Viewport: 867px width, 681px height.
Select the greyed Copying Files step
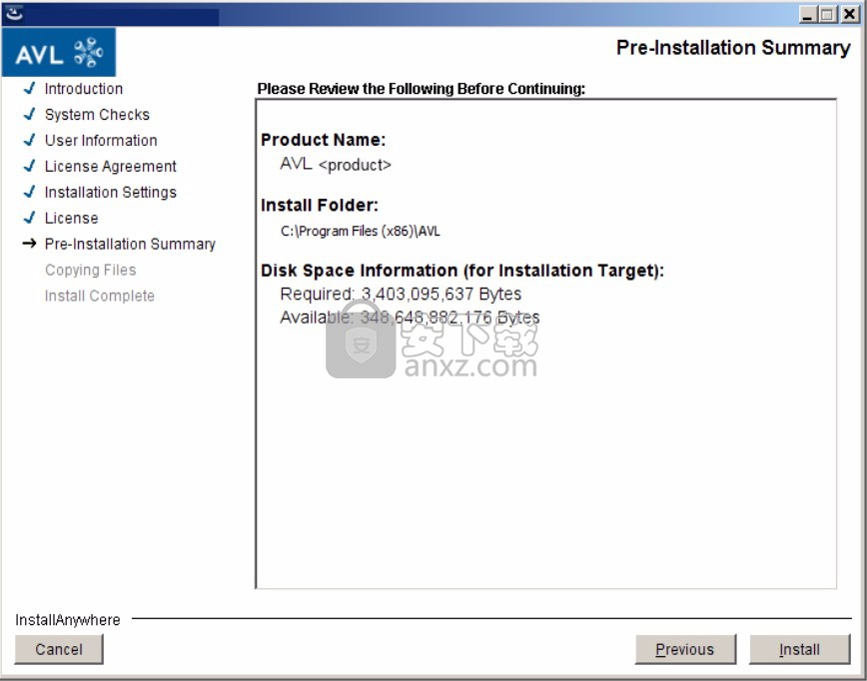click(x=91, y=271)
